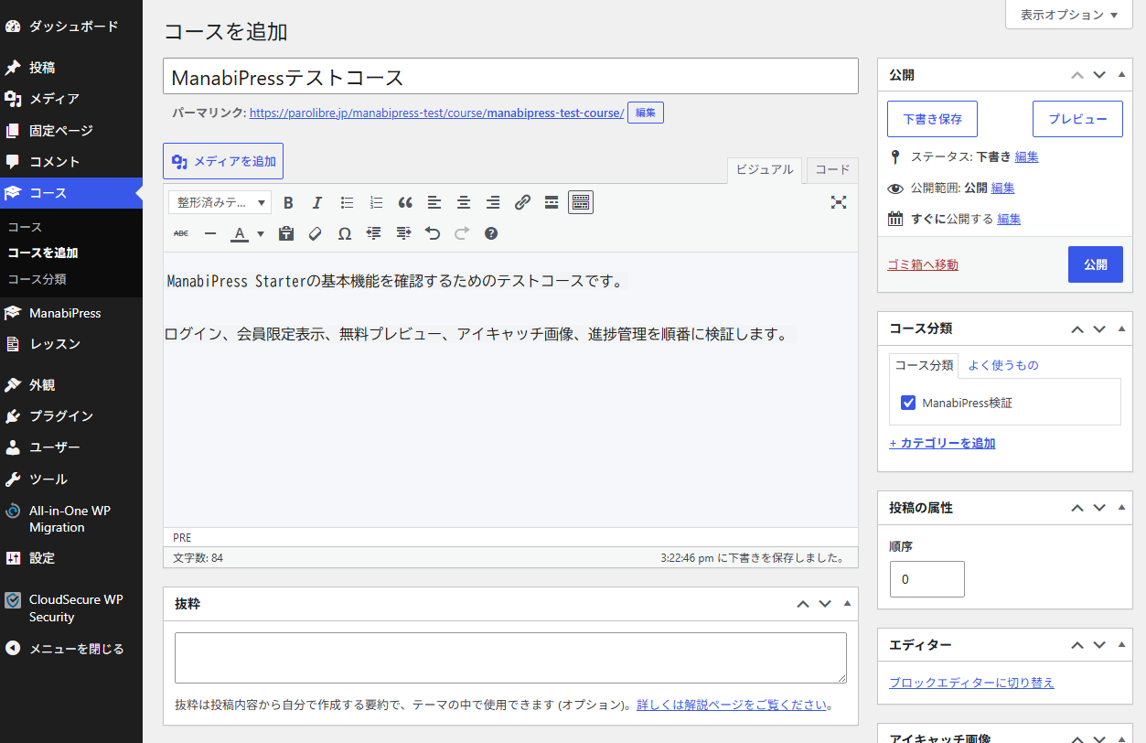Uncheck the ManabiPress検証 category checkbox
The height and width of the screenshot is (743, 1146).
908,403
